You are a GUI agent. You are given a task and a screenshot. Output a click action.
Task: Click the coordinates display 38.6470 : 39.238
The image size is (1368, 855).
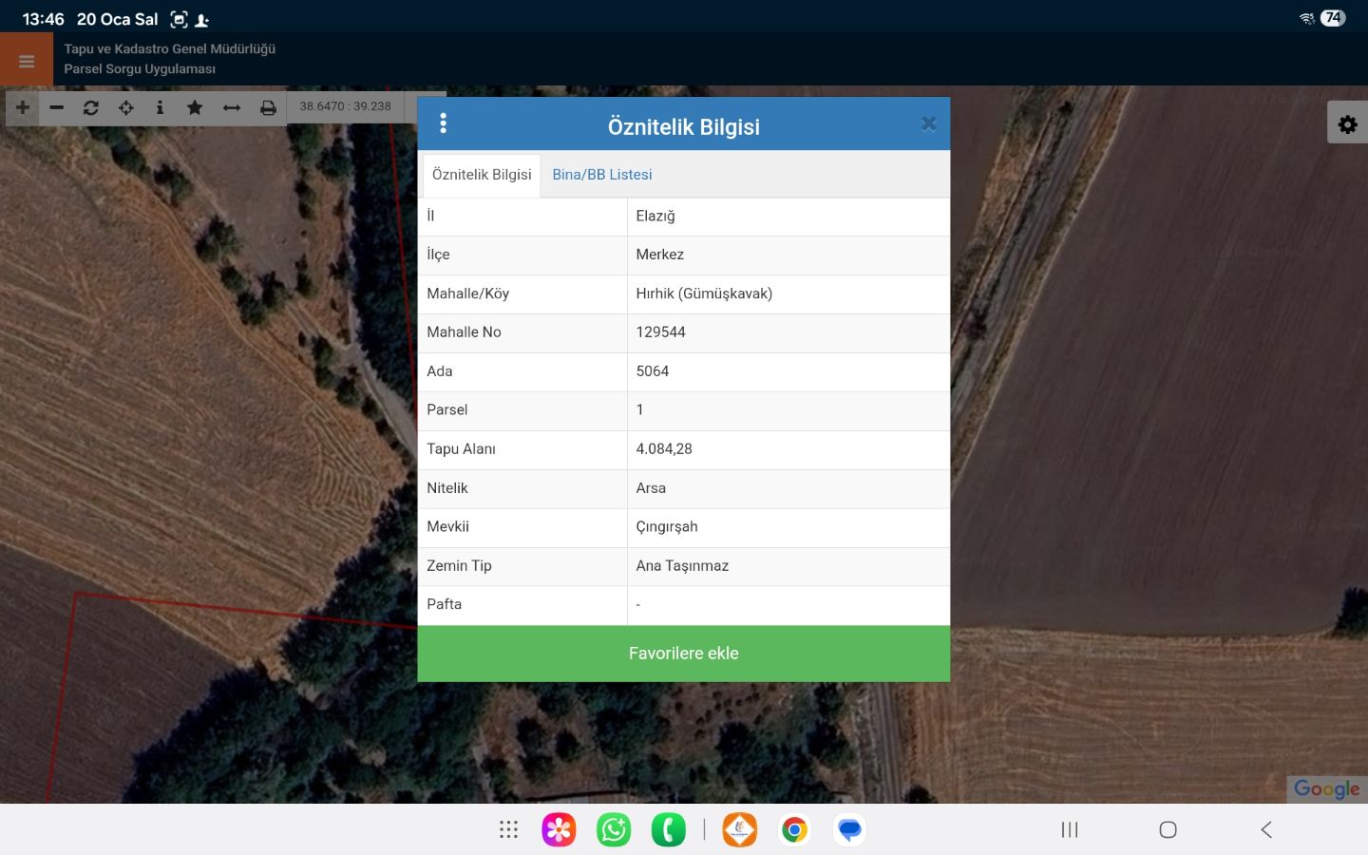point(346,106)
